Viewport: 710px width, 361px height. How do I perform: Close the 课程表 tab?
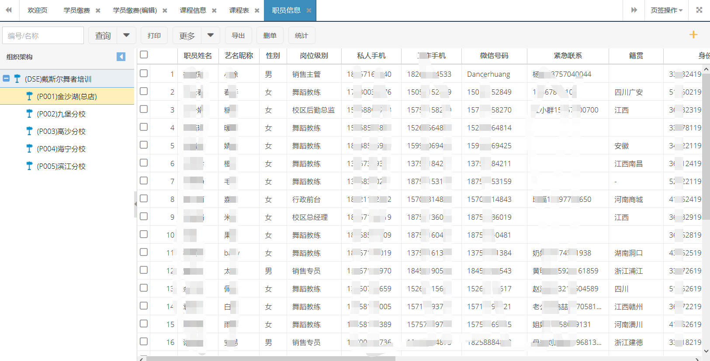click(257, 10)
